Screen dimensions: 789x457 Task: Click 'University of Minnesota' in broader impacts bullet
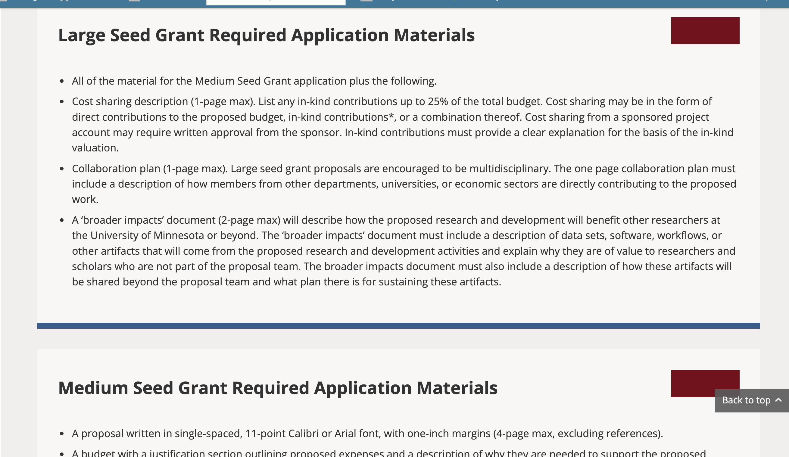(147, 235)
